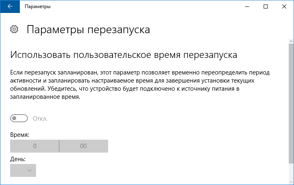Screen dimensions: 294x185
Task: Close the Параметры window
Action: [284, 6]
